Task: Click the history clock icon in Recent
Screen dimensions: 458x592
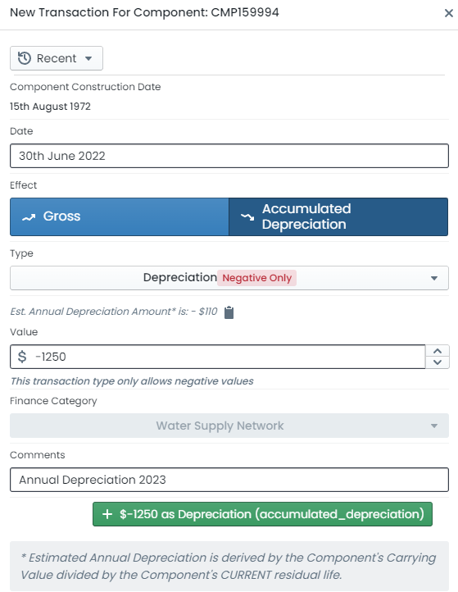Action: [25, 58]
